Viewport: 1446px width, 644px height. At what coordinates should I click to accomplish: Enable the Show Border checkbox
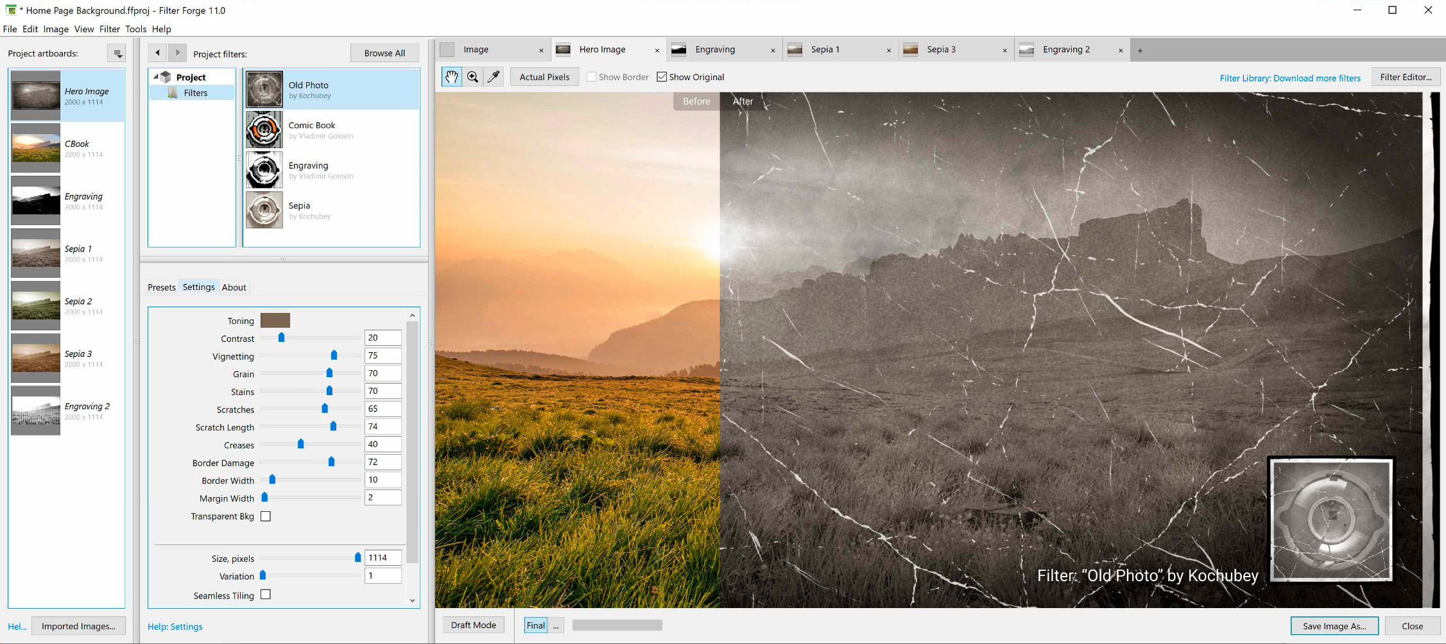591,77
